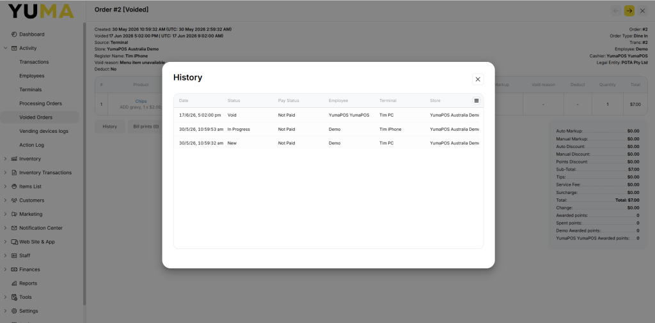
Task: Click the 30/5/26, 10:59:32 am date cell
Action: point(201,143)
